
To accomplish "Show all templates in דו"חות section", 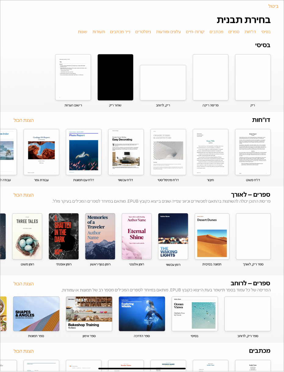I will 23,120.
